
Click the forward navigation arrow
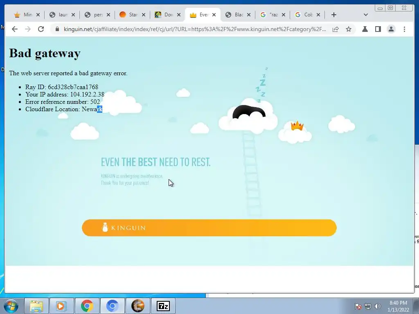[28, 29]
